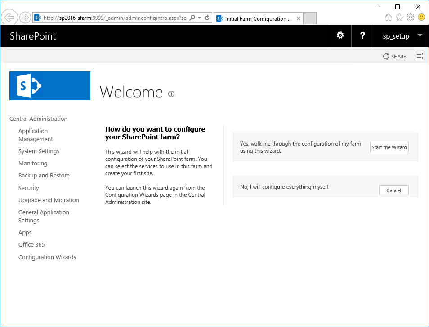Image resolution: width=429 pixels, height=327 pixels.
Task: Click 'Yes, walk me through the configuration' text
Action: [x=300, y=147]
